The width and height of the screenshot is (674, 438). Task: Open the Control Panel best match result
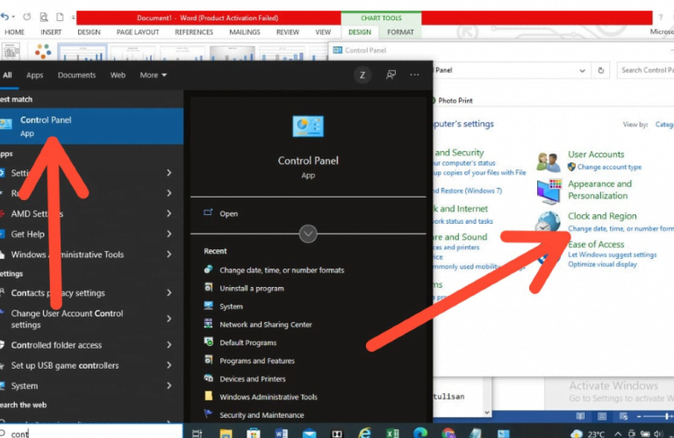click(91, 126)
